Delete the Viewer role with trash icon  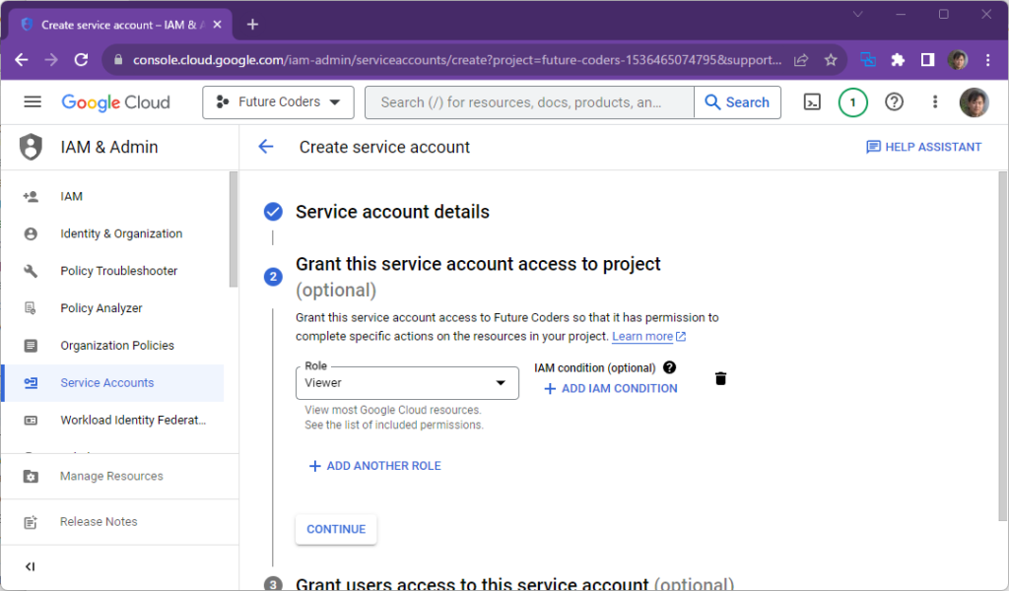pyautogui.click(x=720, y=379)
